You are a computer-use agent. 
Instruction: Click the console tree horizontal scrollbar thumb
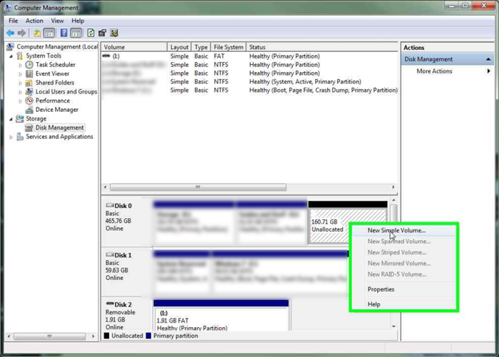49,336
